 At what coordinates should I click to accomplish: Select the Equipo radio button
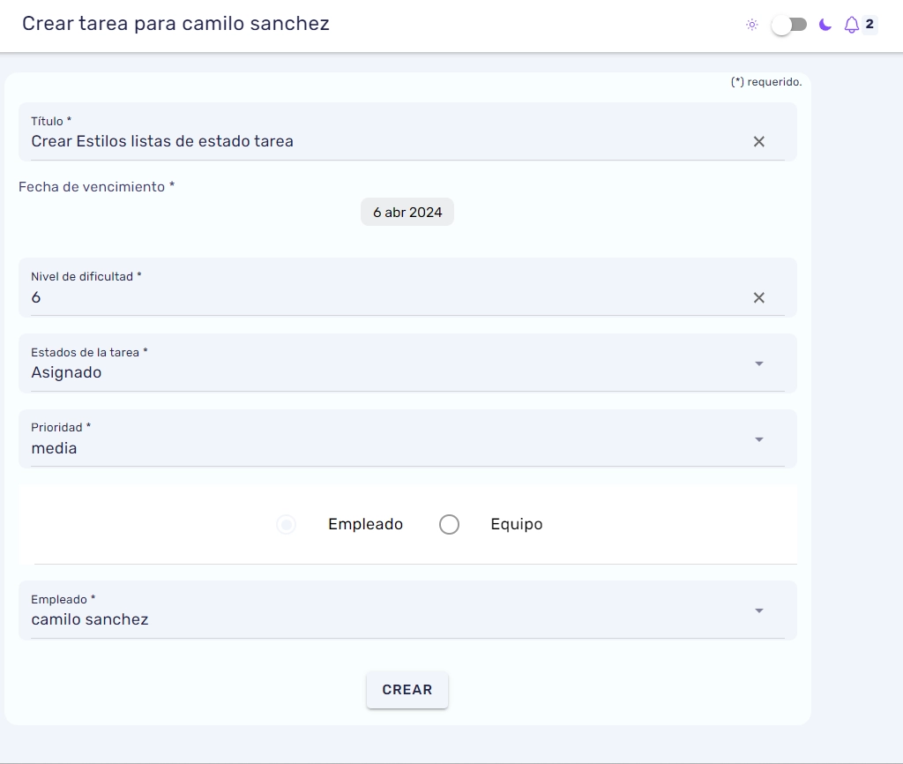pos(449,524)
